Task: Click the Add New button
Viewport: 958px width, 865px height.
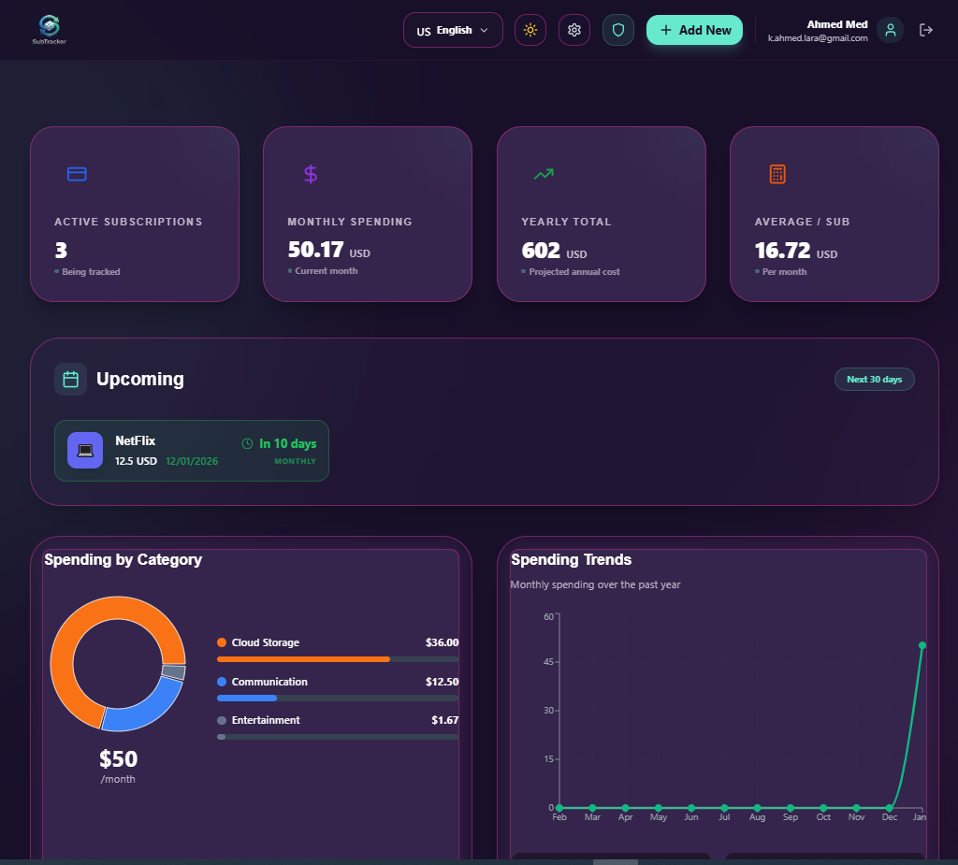Action: point(694,29)
